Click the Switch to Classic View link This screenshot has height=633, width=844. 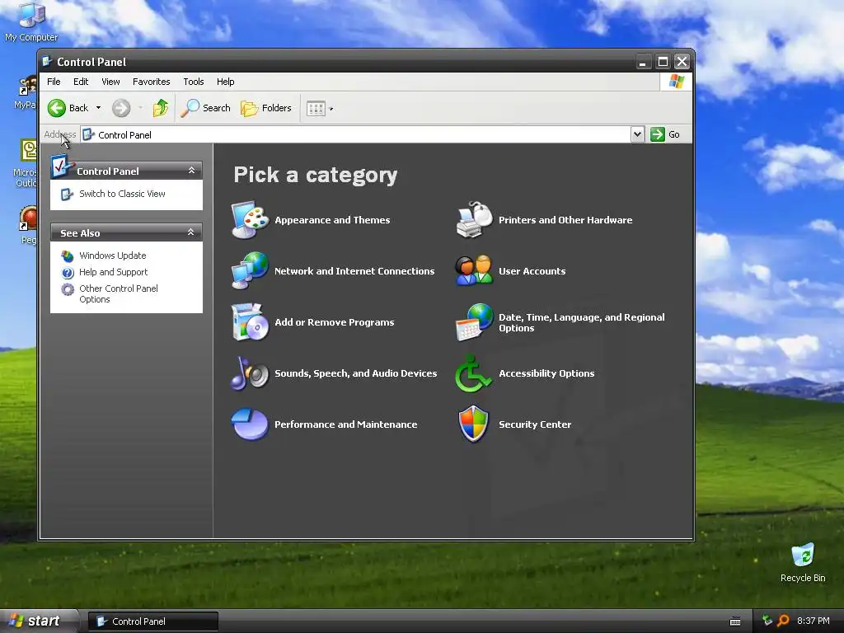[x=122, y=194]
